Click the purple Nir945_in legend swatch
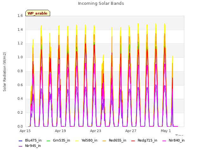The image size is (203, 152). [20, 146]
